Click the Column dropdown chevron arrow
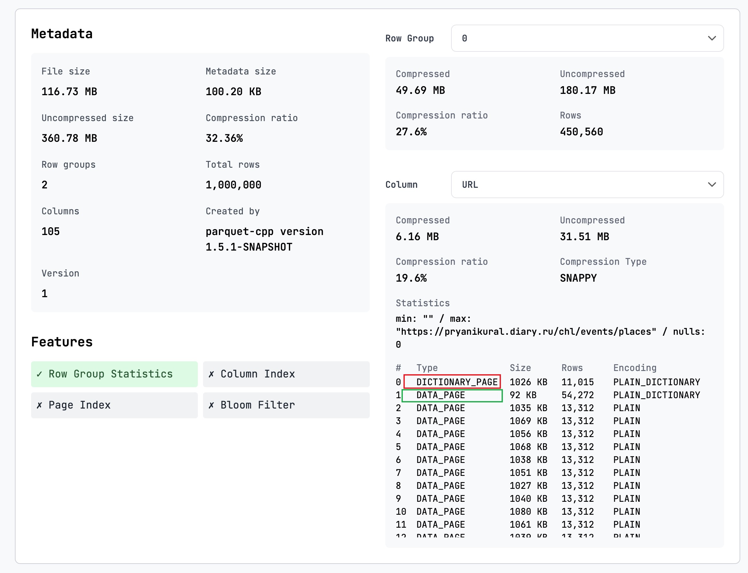 [711, 185]
